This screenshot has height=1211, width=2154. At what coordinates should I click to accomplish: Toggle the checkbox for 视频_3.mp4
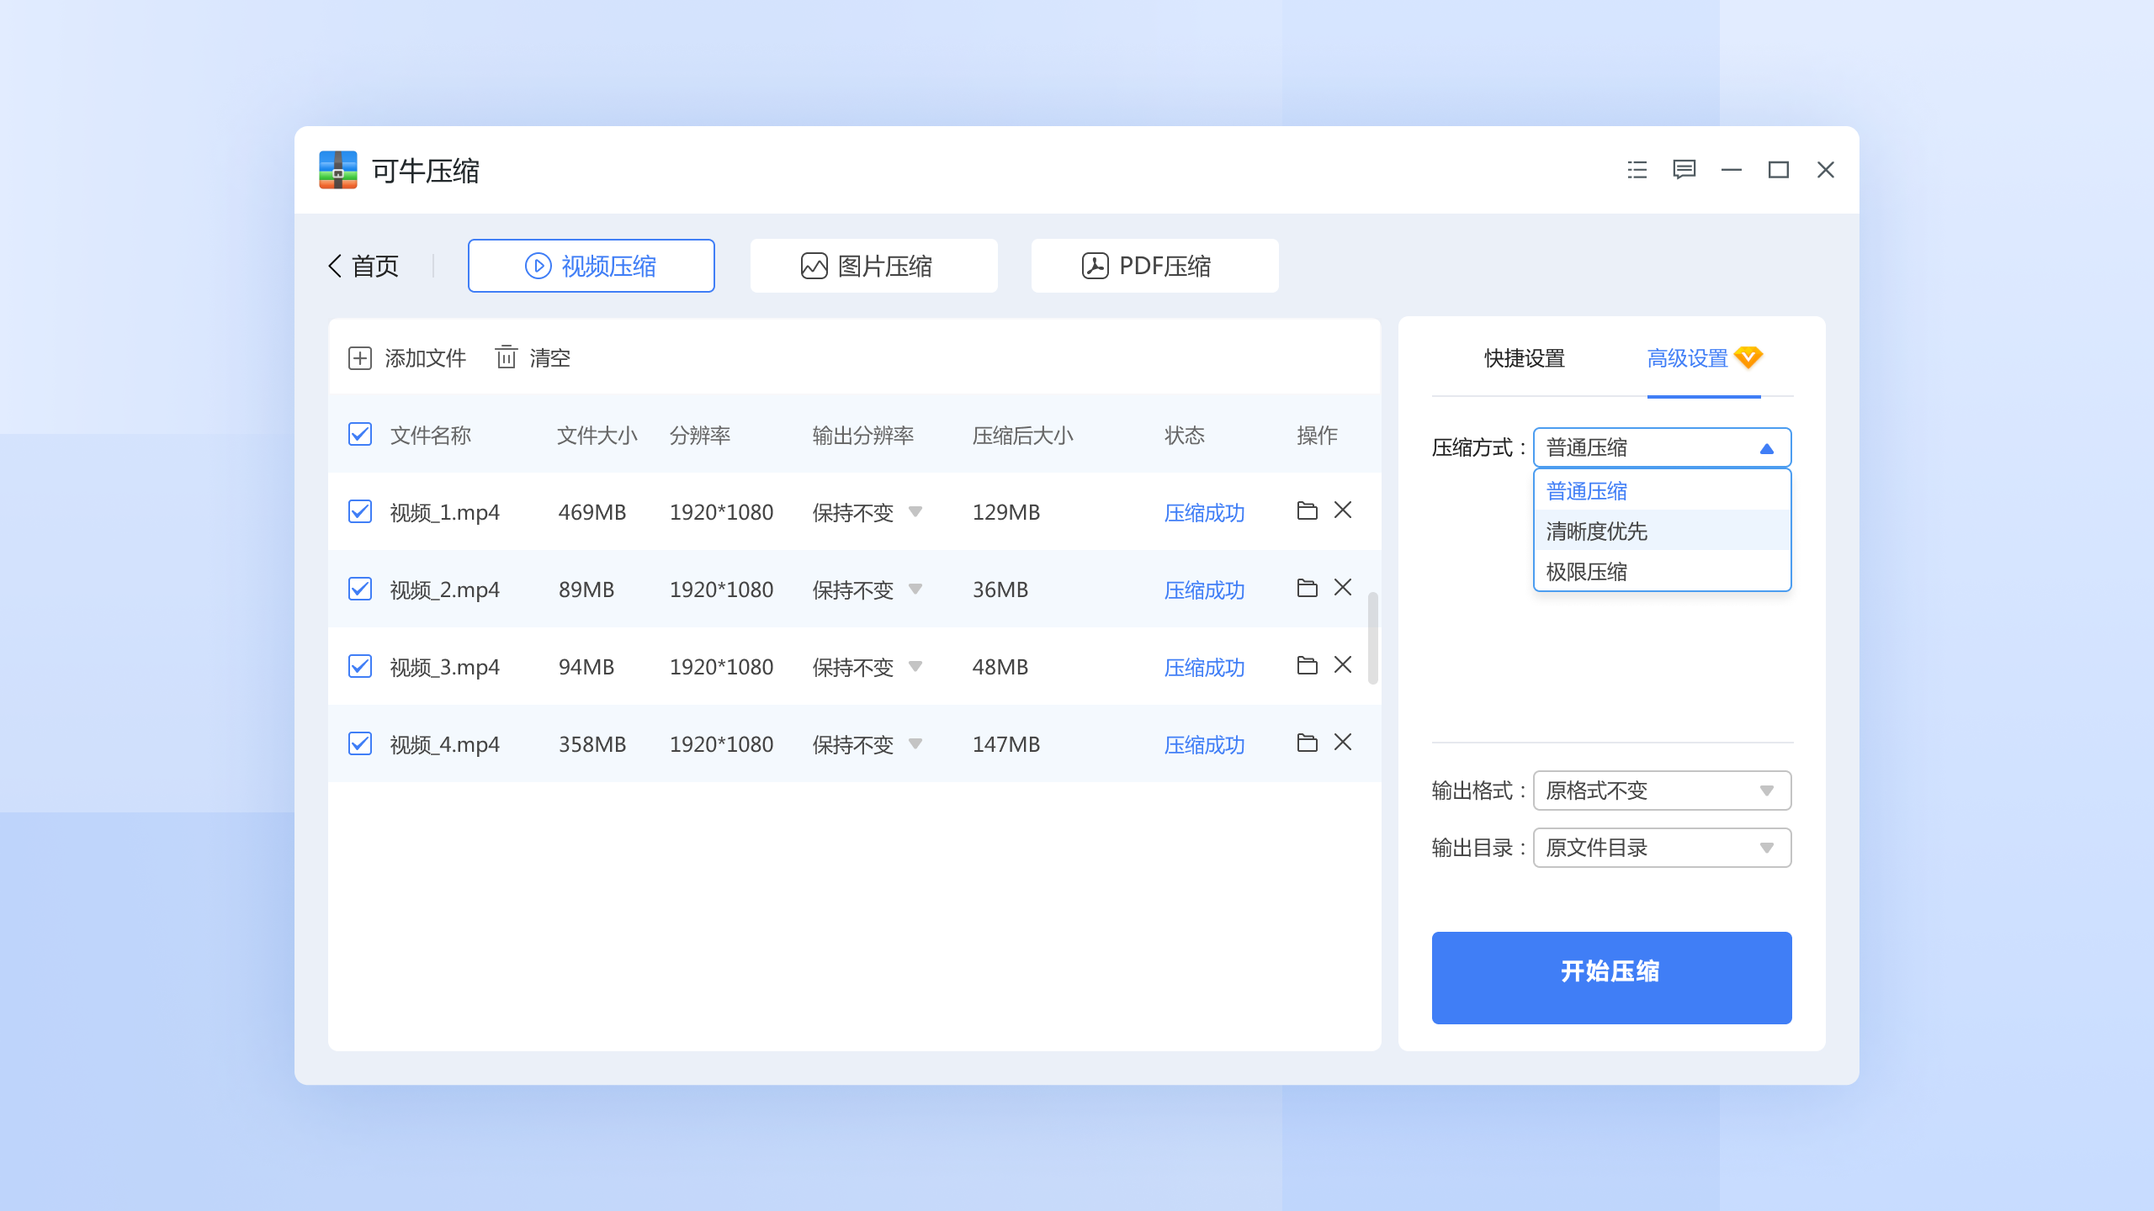coord(359,666)
